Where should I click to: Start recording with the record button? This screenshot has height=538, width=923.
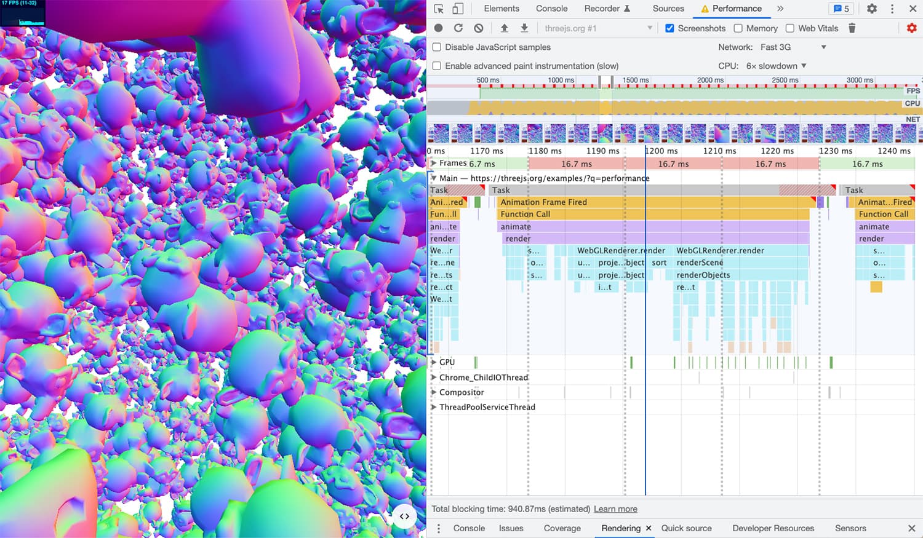pyautogui.click(x=438, y=28)
